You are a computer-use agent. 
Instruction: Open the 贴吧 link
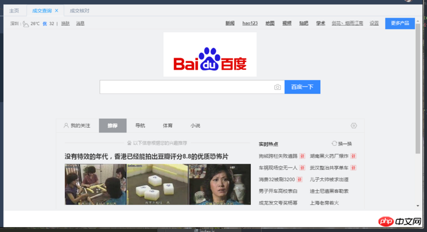[x=304, y=23]
